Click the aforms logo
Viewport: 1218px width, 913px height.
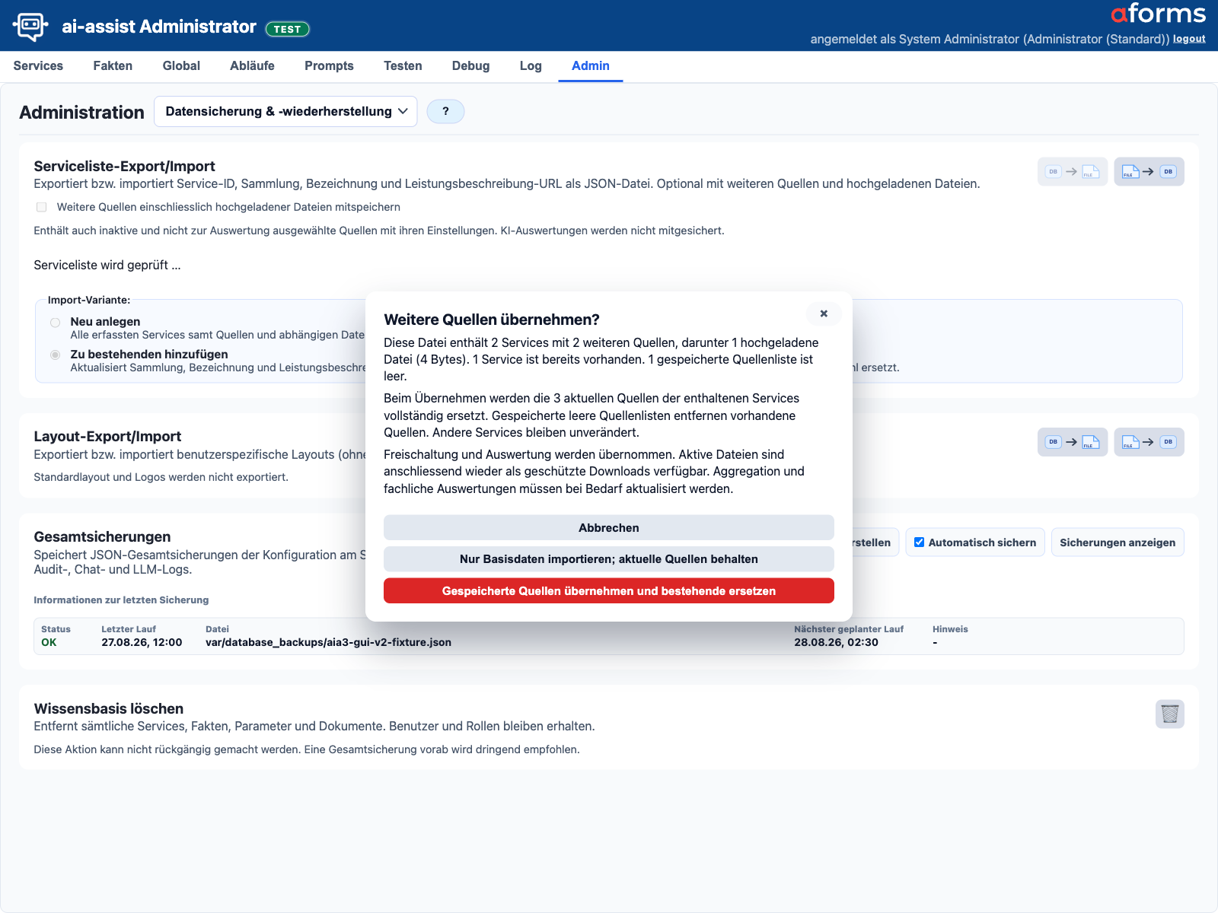[x=1158, y=14]
